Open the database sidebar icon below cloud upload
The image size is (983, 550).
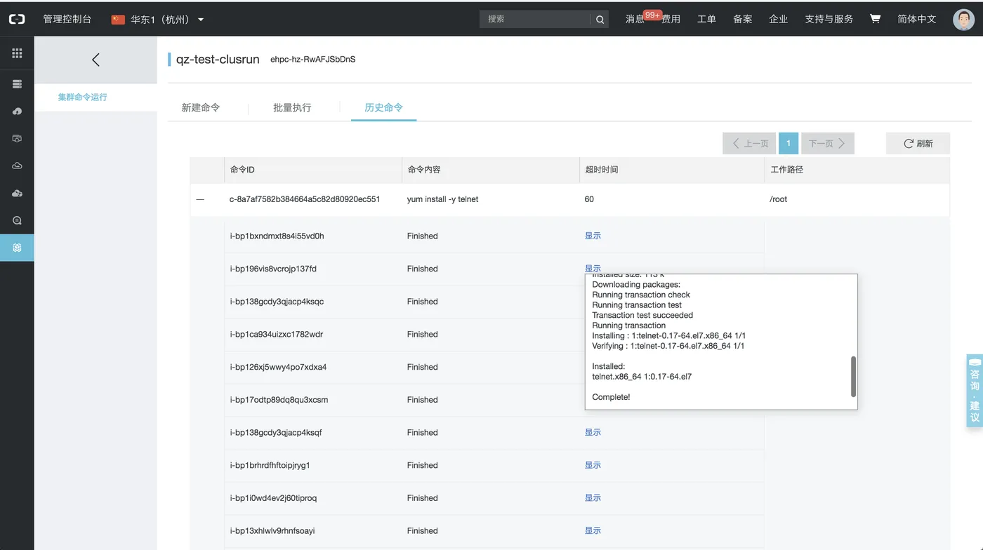[17, 139]
